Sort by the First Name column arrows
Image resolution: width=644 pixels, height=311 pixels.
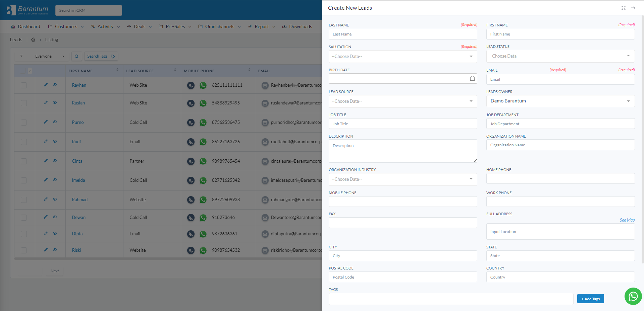117,70
